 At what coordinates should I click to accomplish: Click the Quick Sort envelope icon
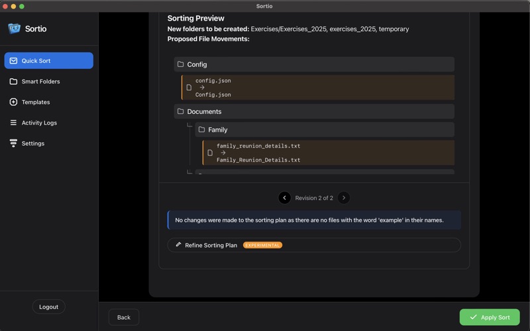(13, 61)
